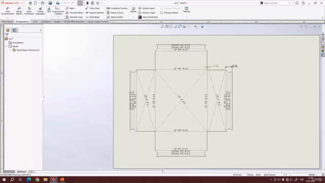This screenshot has width=325, height=183.
Task: Insert a Not annotation
Action: [49, 10]
